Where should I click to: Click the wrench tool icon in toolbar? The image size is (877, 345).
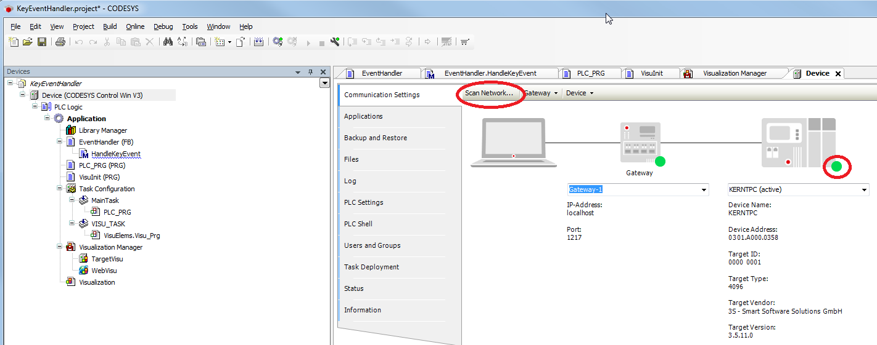(x=335, y=42)
